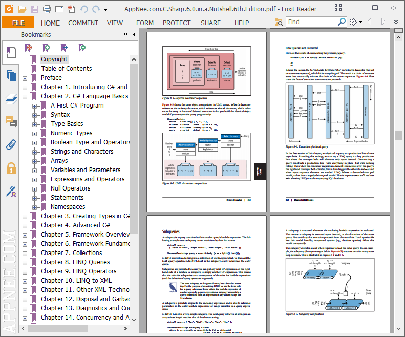Jump to Namespaces bookmark
This screenshot has height=337, width=405.
coord(68,207)
